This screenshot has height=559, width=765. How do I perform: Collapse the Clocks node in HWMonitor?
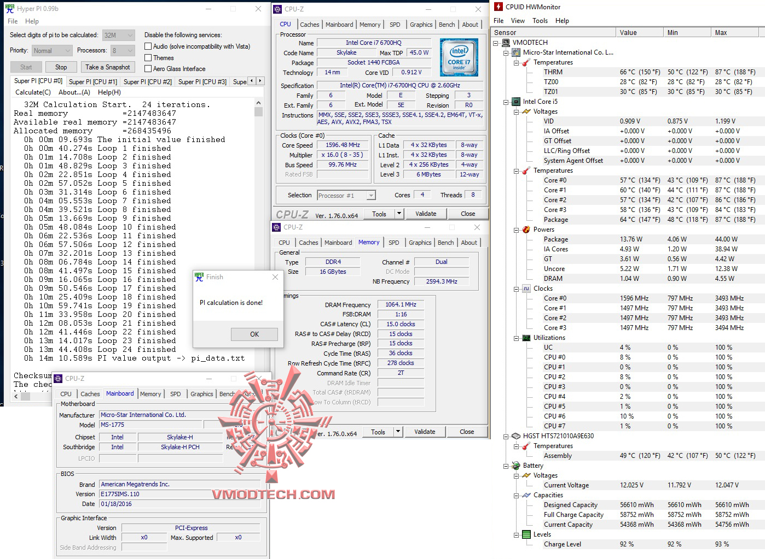[x=517, y=289]
